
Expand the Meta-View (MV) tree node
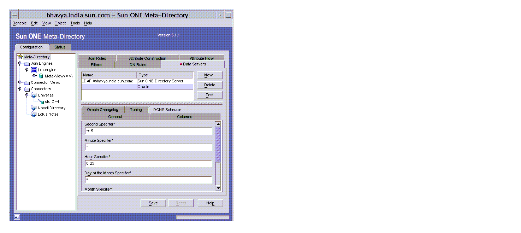point(34,76)
